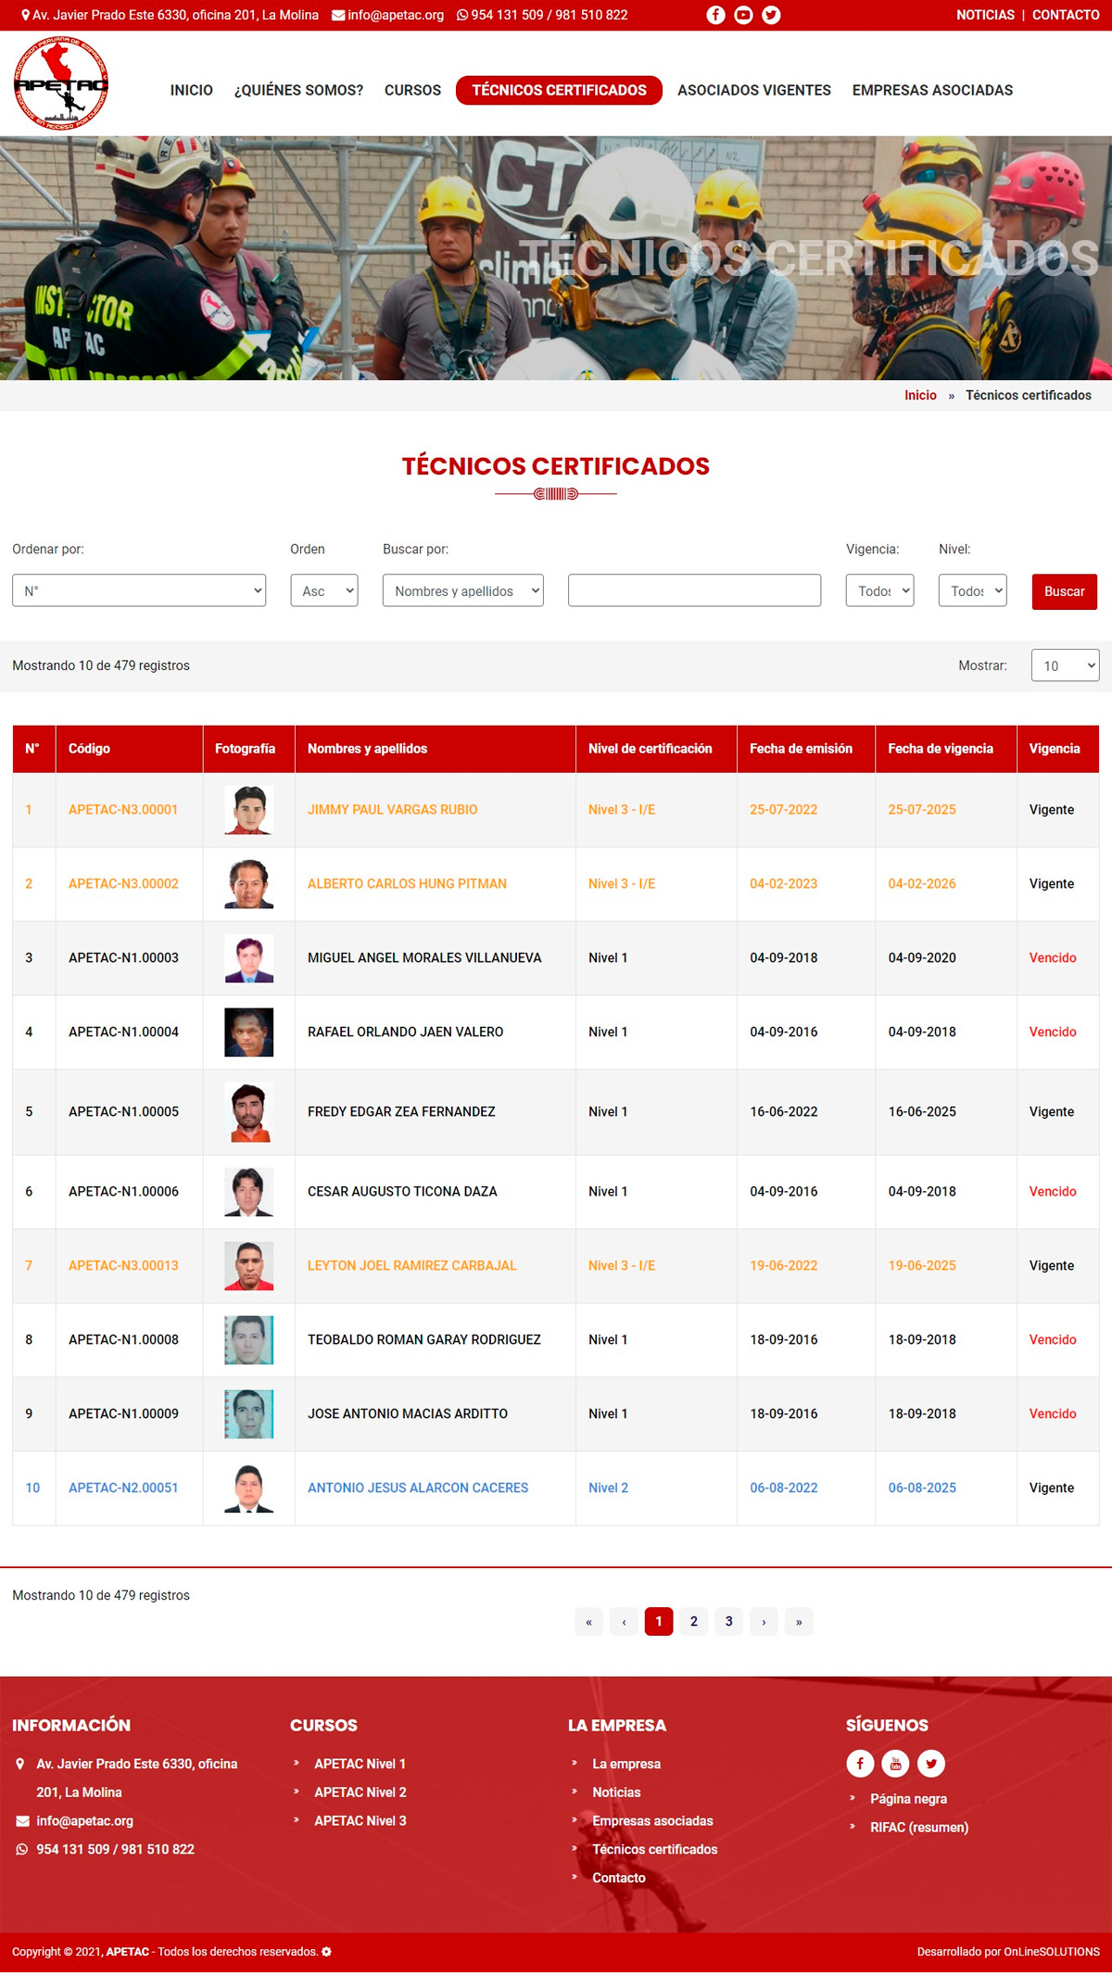Click the email envelope icon in top bar
The height and width of the screenshot is (1976, 1112).
tap(338, 15)
